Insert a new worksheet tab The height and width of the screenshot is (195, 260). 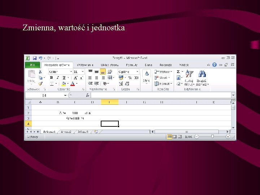click(96, 132)
